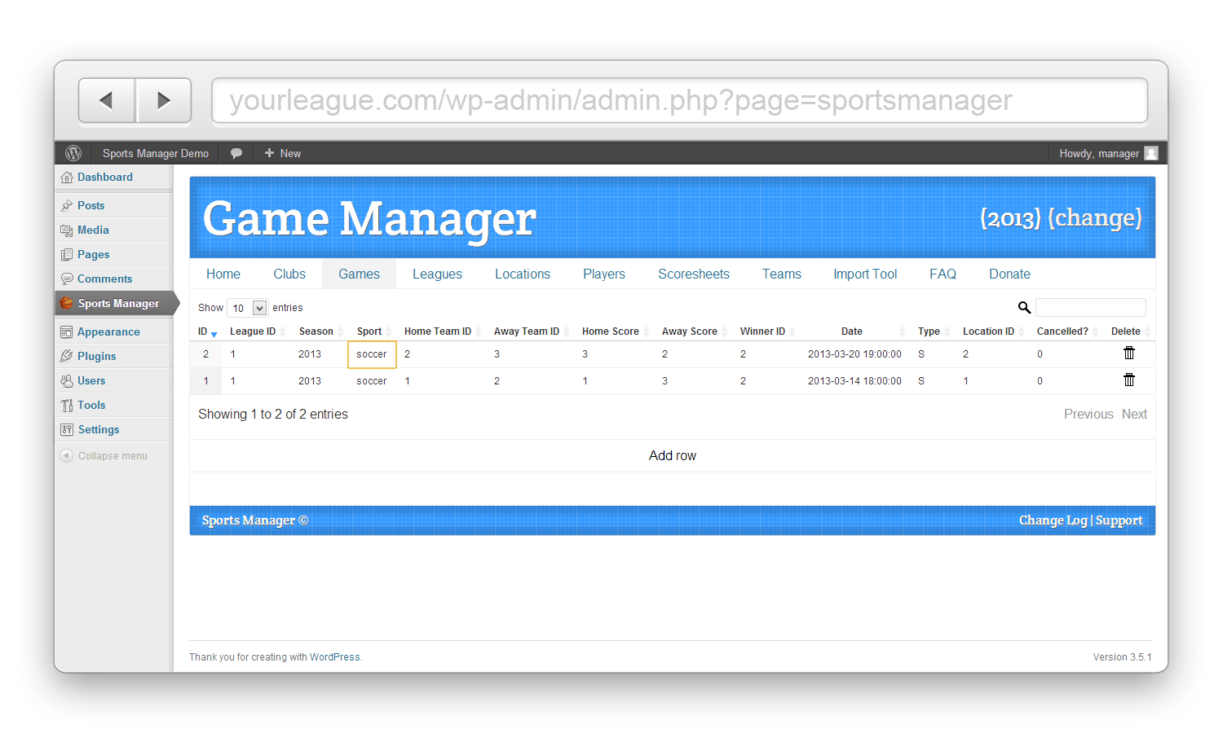Click the Next pagination link
Viewport: 1223px width, 733px height.
[1134, 414]
